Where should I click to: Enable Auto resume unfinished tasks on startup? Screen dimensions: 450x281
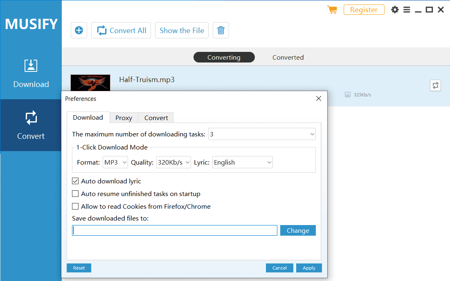coord(75,194)
